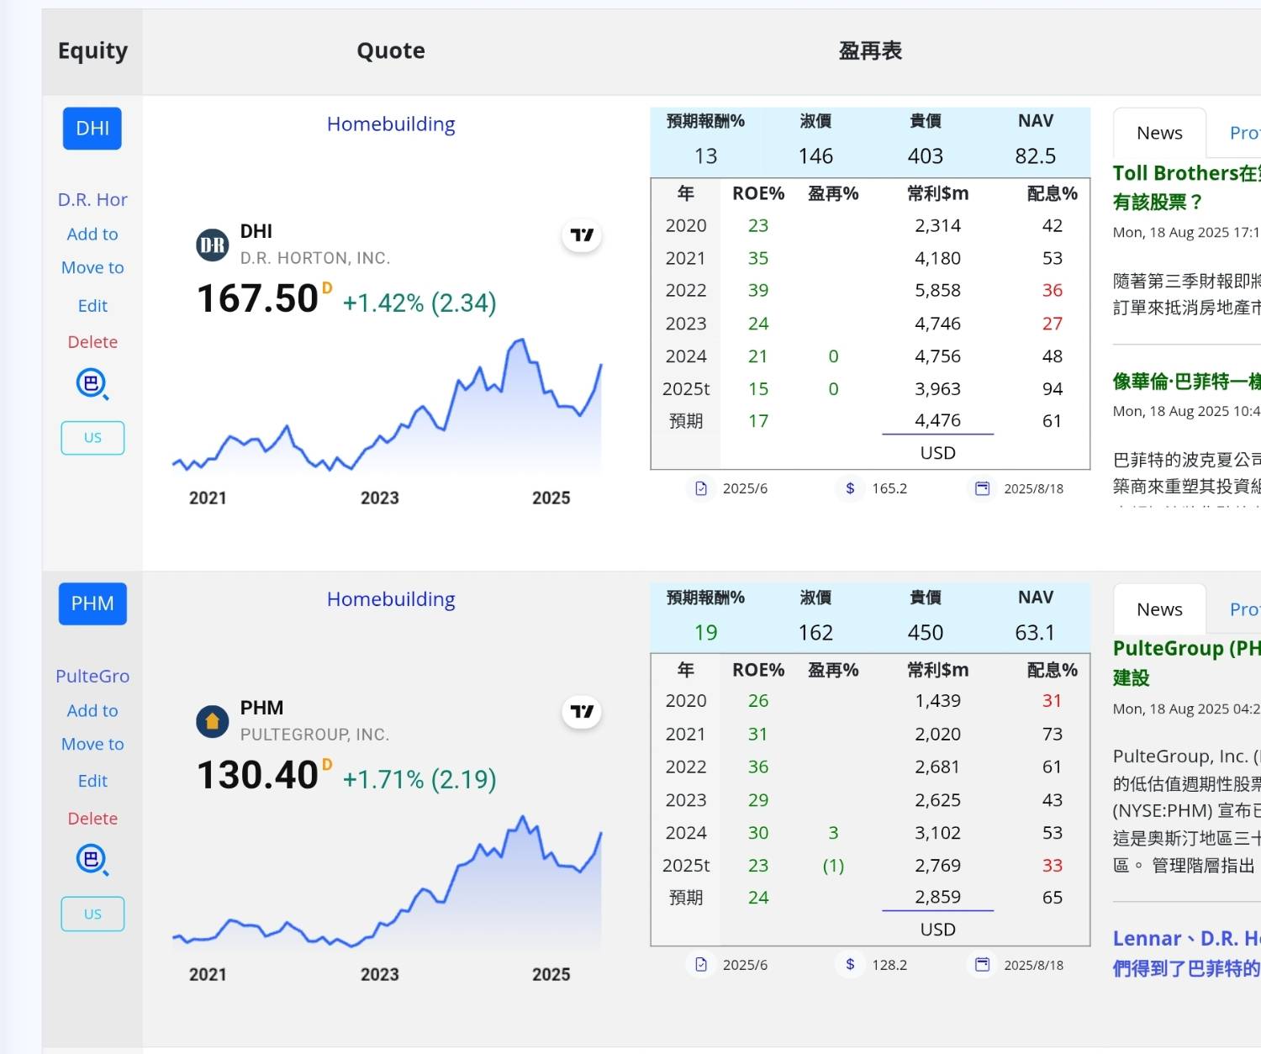
Task: Click PHM expected profit 2,859
Action: 937,897
